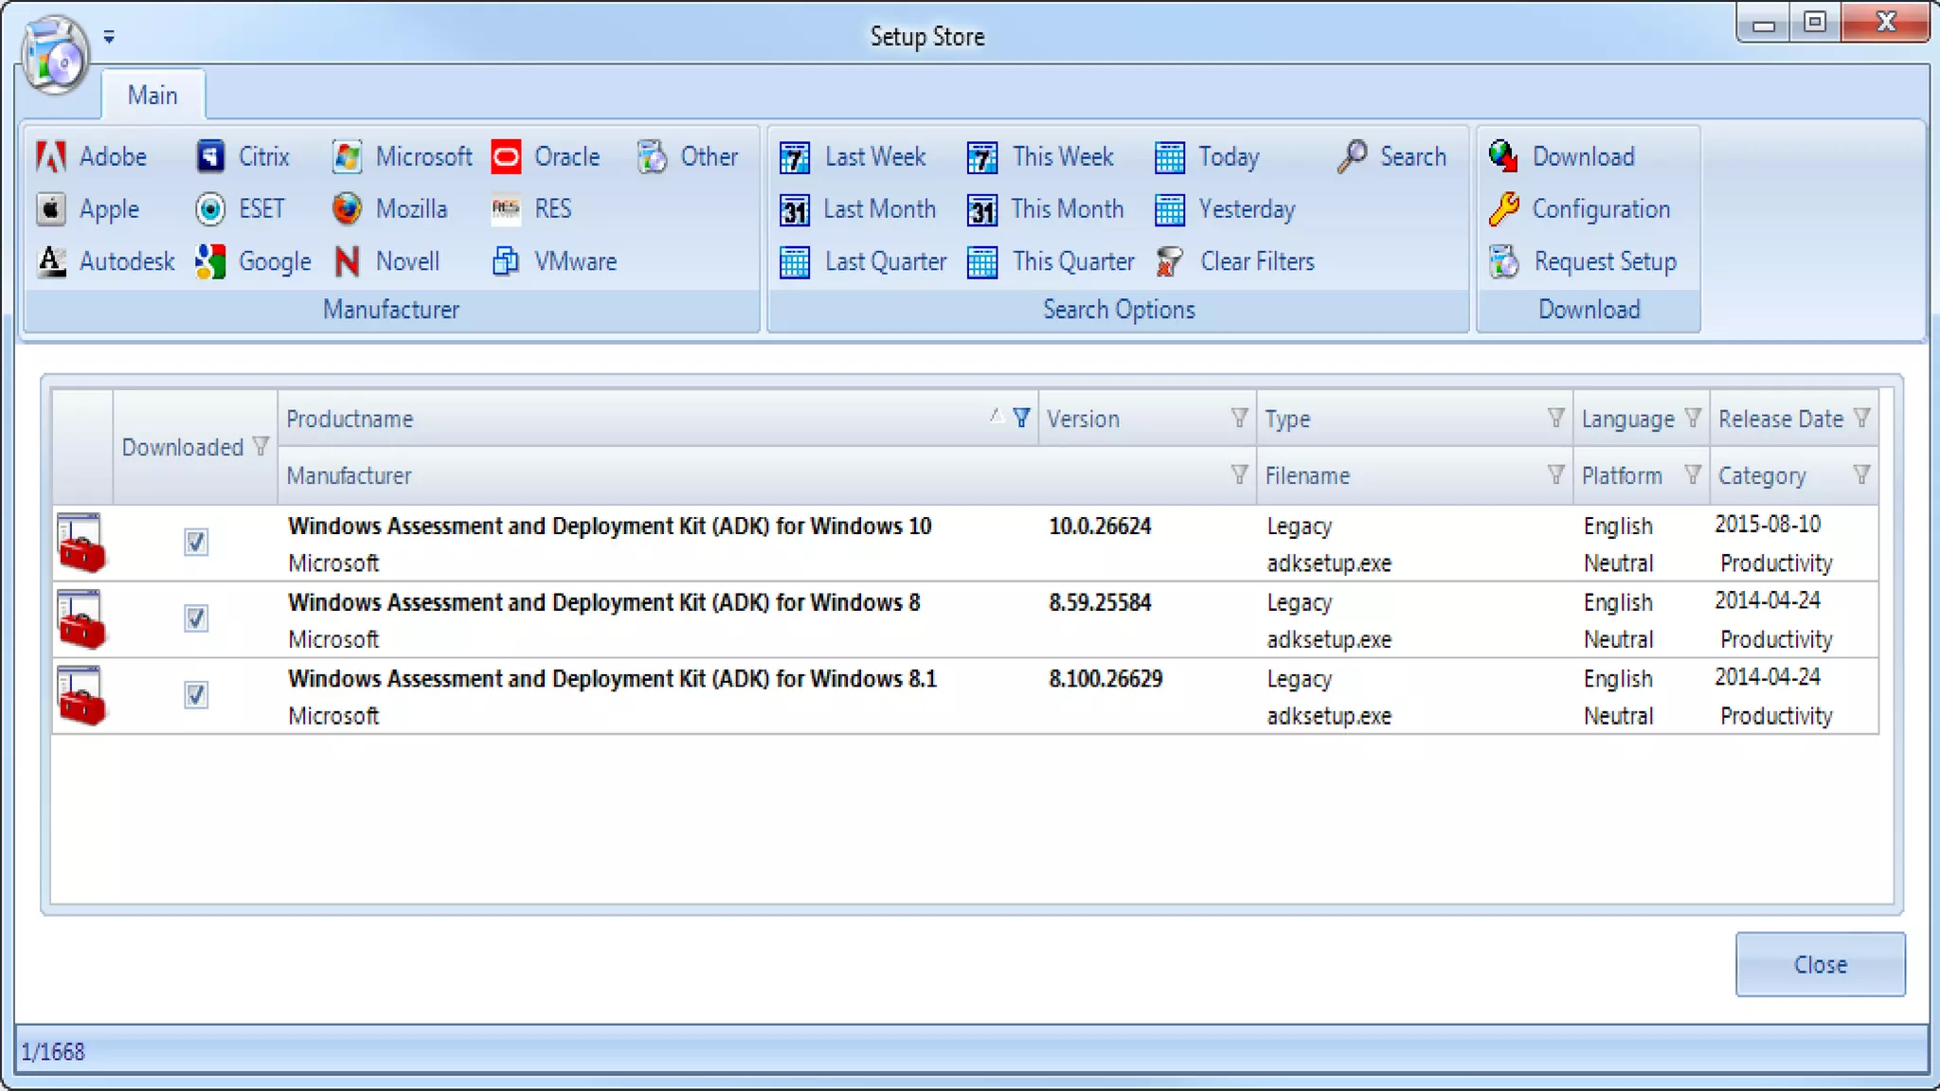The image size is (1940, 1091).
Task: Open the Platform column filter
Action: [x=1693, y=474]
